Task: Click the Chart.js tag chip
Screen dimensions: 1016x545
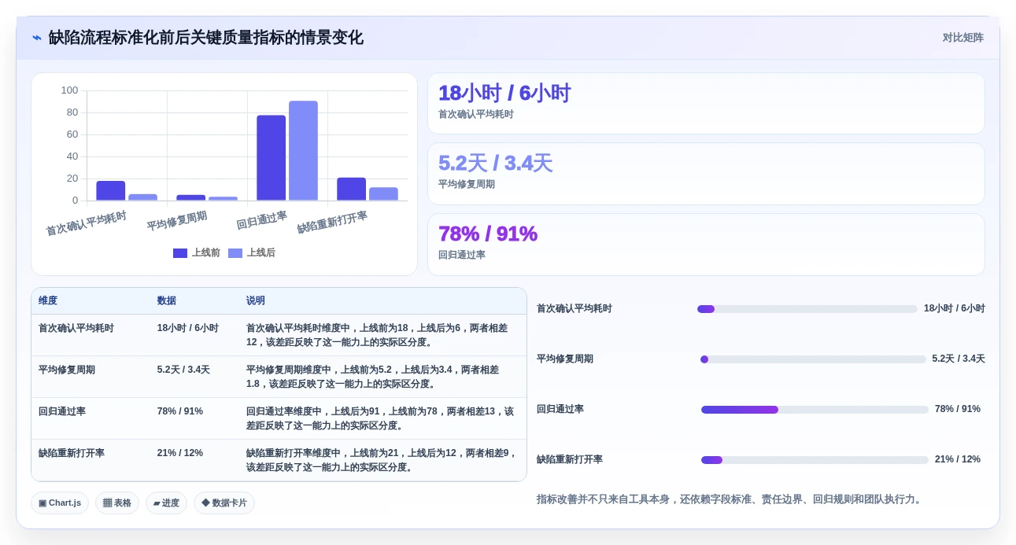Action: point(60,503)
